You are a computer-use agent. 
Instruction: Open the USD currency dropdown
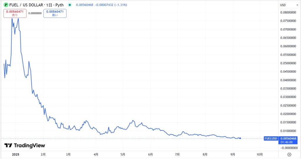(x=289, y=5)
